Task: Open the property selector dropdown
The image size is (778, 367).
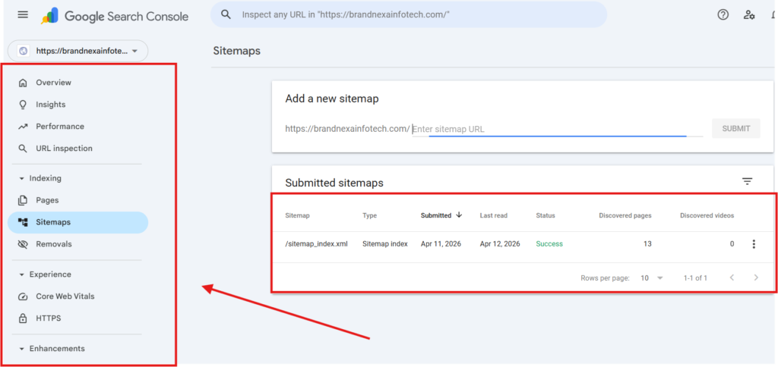Action: [x=78, y=51]
